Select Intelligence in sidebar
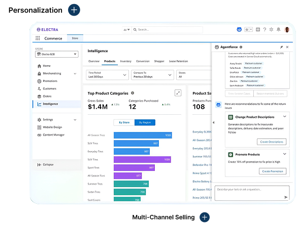298x226 pixels. click(57, 104)
